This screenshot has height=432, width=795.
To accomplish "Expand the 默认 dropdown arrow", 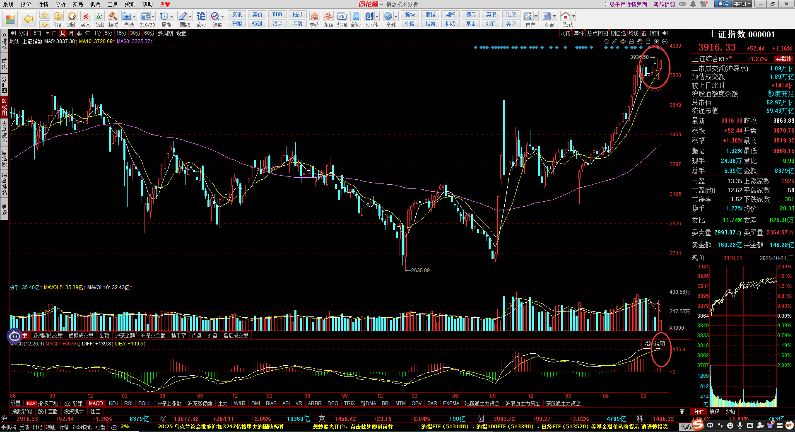I will (x=573, y=17).
